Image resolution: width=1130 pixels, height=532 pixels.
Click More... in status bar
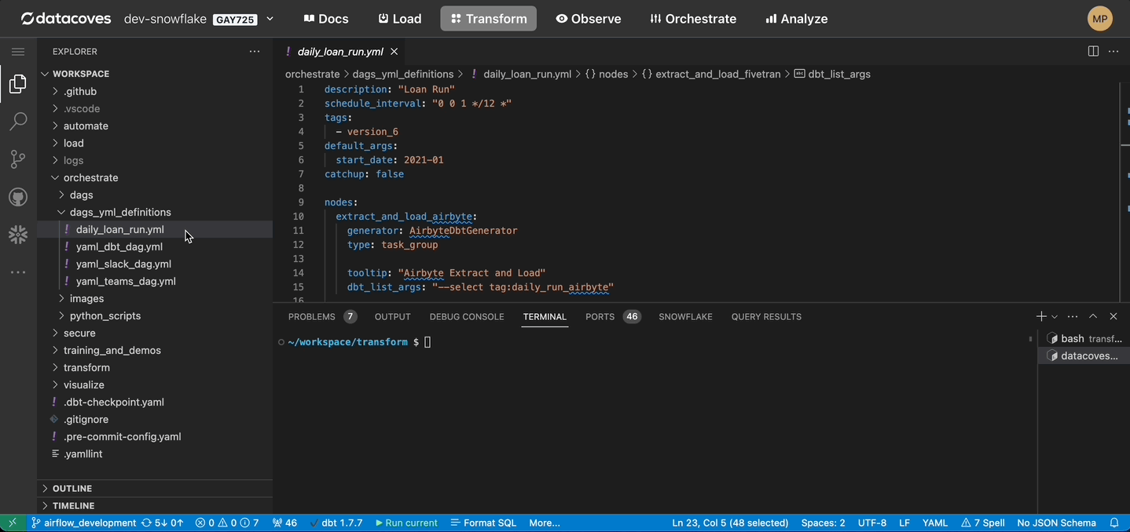pos(545,523)
